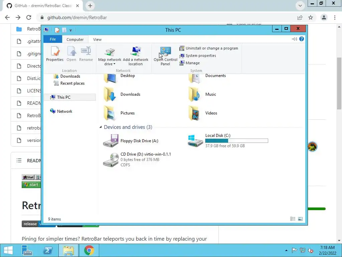Screen dimensions: 342x257
Task: Open Control Panel from ribbon
Action: tap(165, 56)
